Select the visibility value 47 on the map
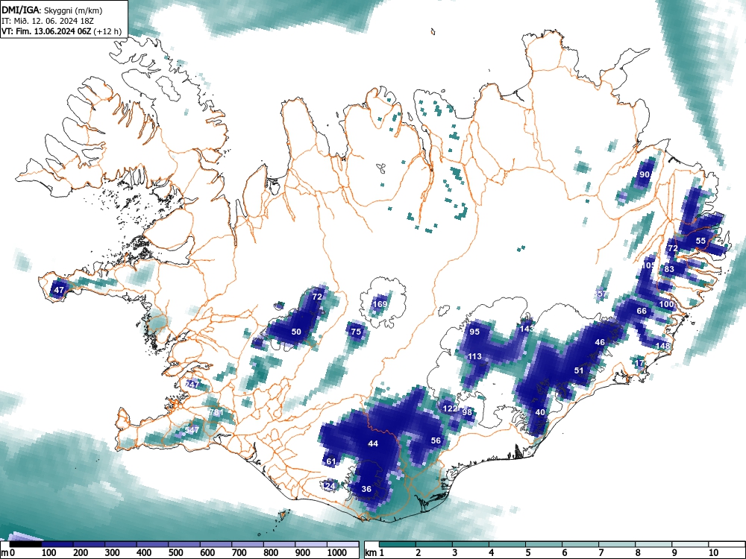Viewport: 746px width, 559px height. point(59,290)
